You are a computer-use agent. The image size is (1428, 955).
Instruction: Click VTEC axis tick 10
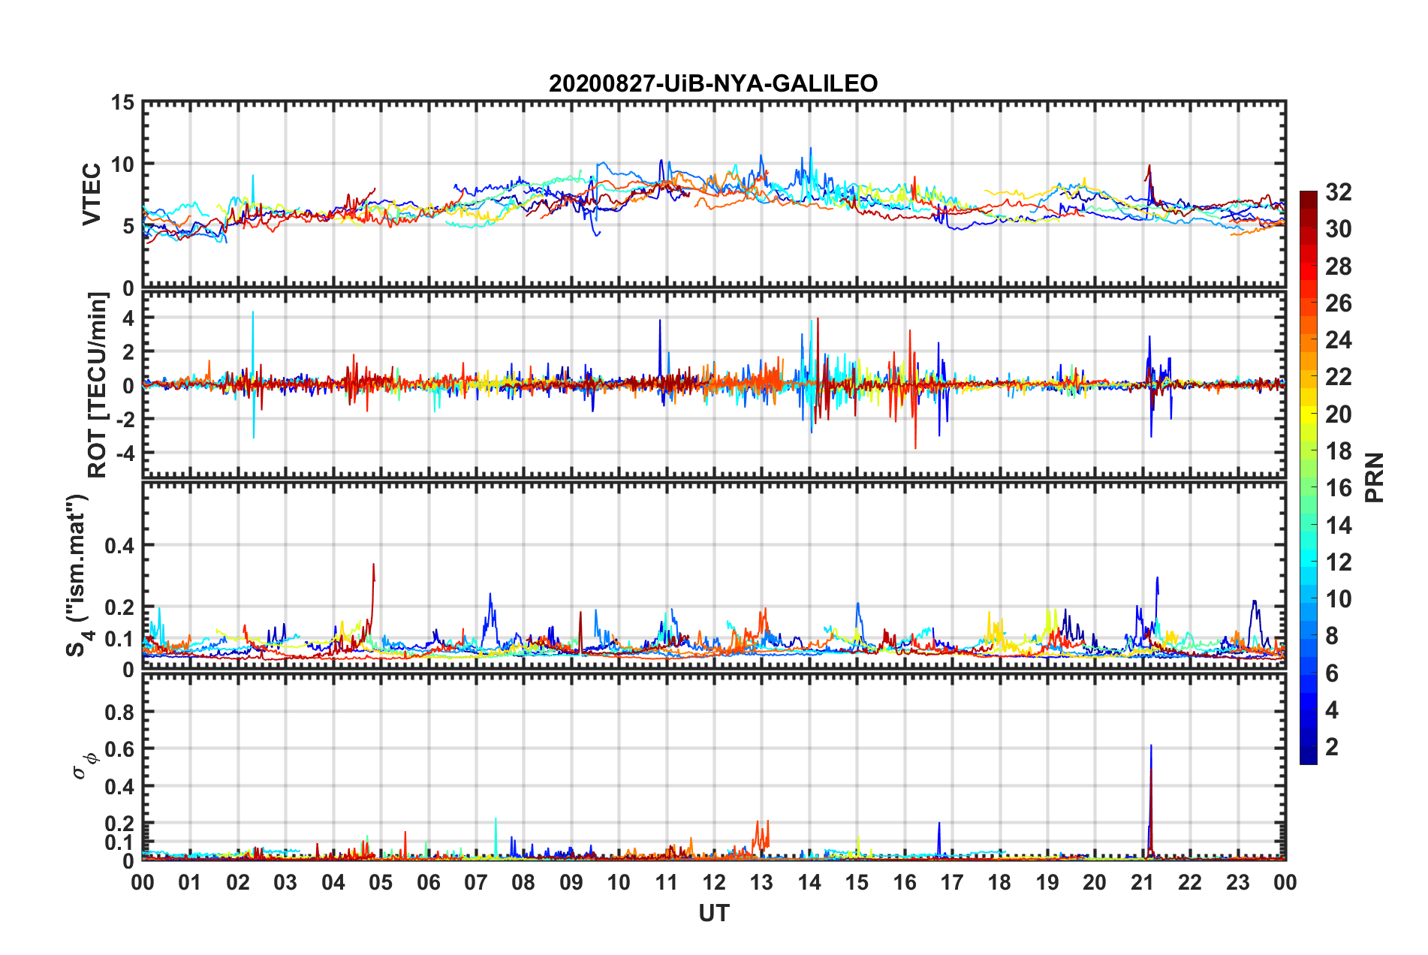(x=122, y=164)
